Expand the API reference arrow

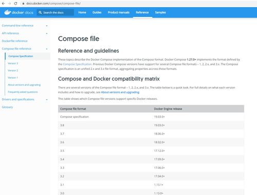click(x=47, y=33)
